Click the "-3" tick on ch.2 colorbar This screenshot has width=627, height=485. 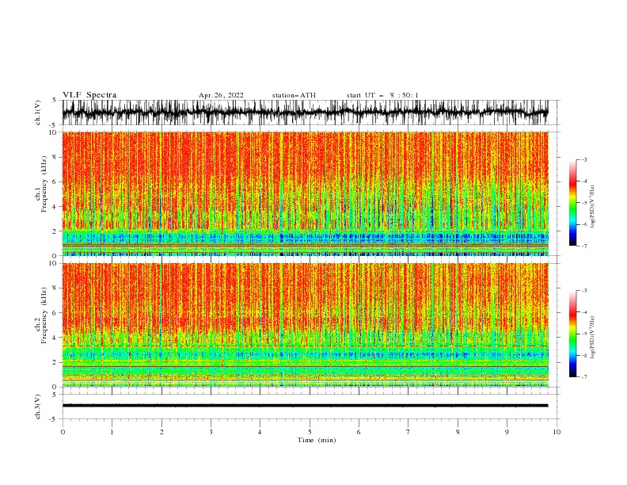click(x=583, y=291)
